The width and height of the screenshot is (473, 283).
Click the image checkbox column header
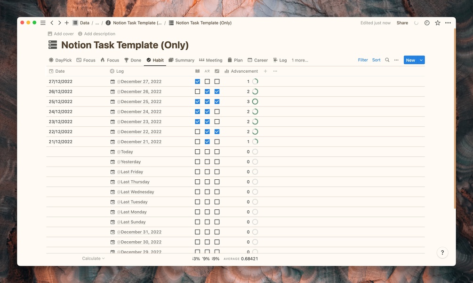217,71
